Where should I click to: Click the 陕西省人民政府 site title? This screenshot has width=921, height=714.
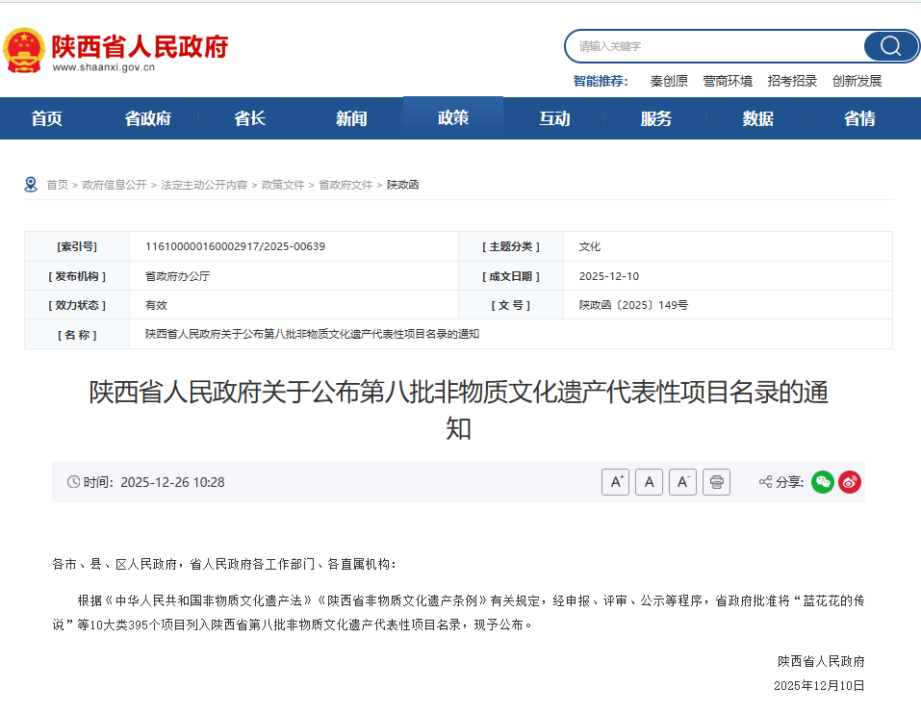(140, 46)
